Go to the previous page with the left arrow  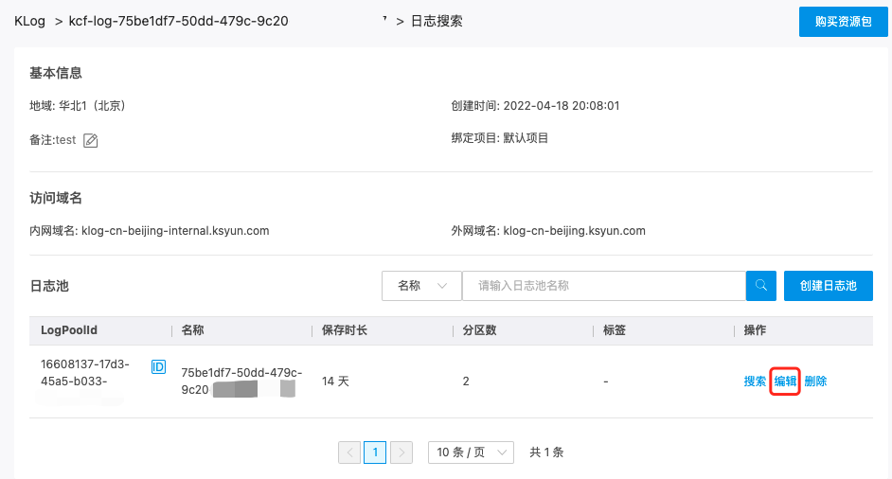(349, 452)
